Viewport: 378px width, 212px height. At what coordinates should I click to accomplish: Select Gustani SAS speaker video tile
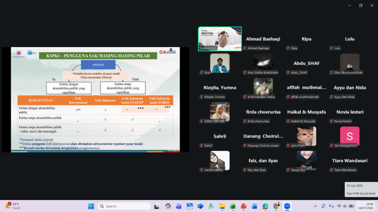click(220, 39)
